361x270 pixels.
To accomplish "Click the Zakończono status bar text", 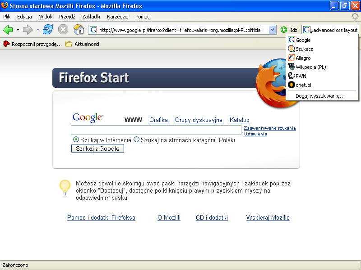I will (x=15, y=265).
